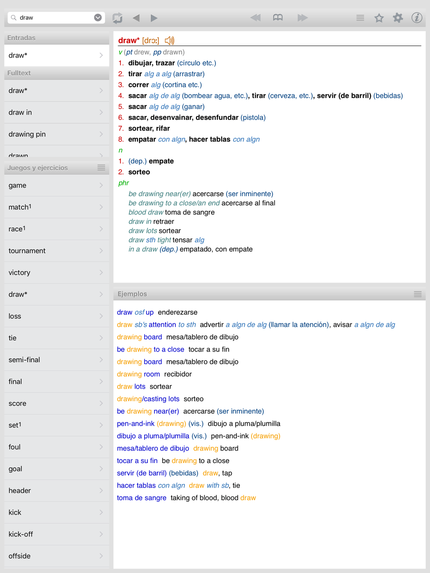The width and height of the screenshot is (430, 573).
Task: Click translation 'empate' under noun
Action: 161,161
